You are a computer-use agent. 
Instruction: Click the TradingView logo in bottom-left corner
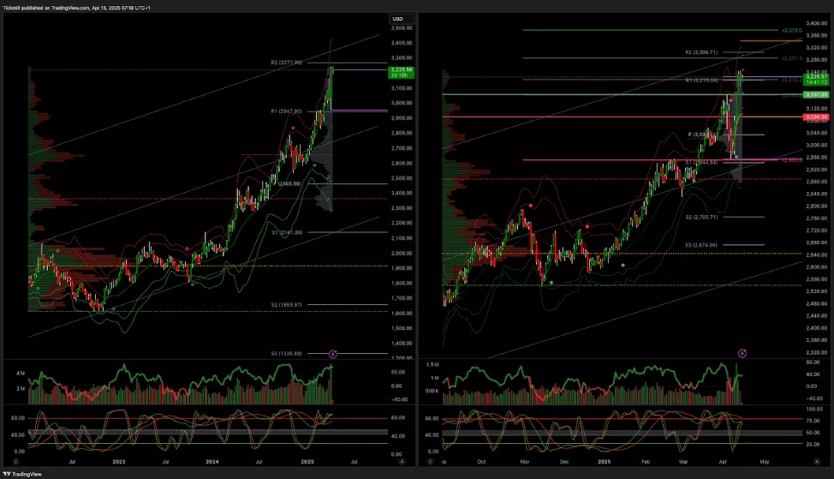click(21, 474)
